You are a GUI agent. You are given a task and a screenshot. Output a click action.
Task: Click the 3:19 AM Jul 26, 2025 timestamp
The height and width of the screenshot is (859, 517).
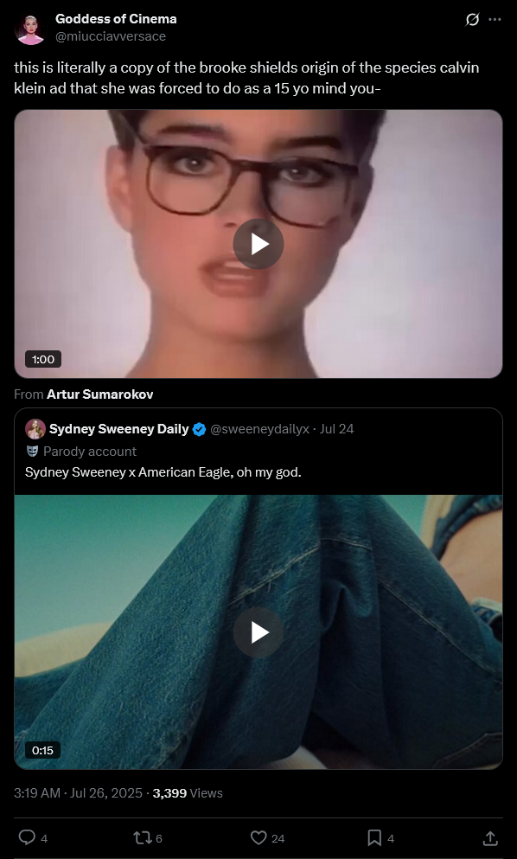pos(79,792)
